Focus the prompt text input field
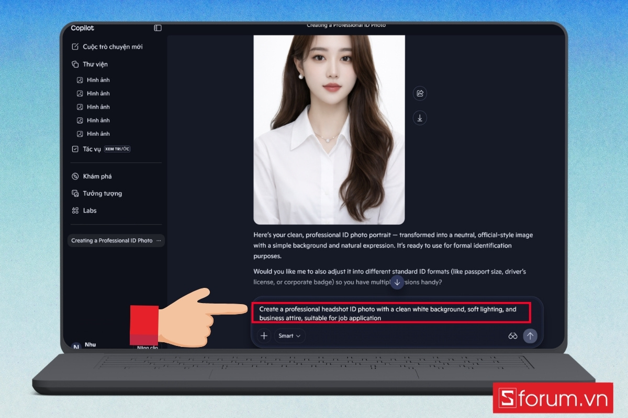Image resolution: width=628 pixels, height=418 pixels. [x=391, y=313]
